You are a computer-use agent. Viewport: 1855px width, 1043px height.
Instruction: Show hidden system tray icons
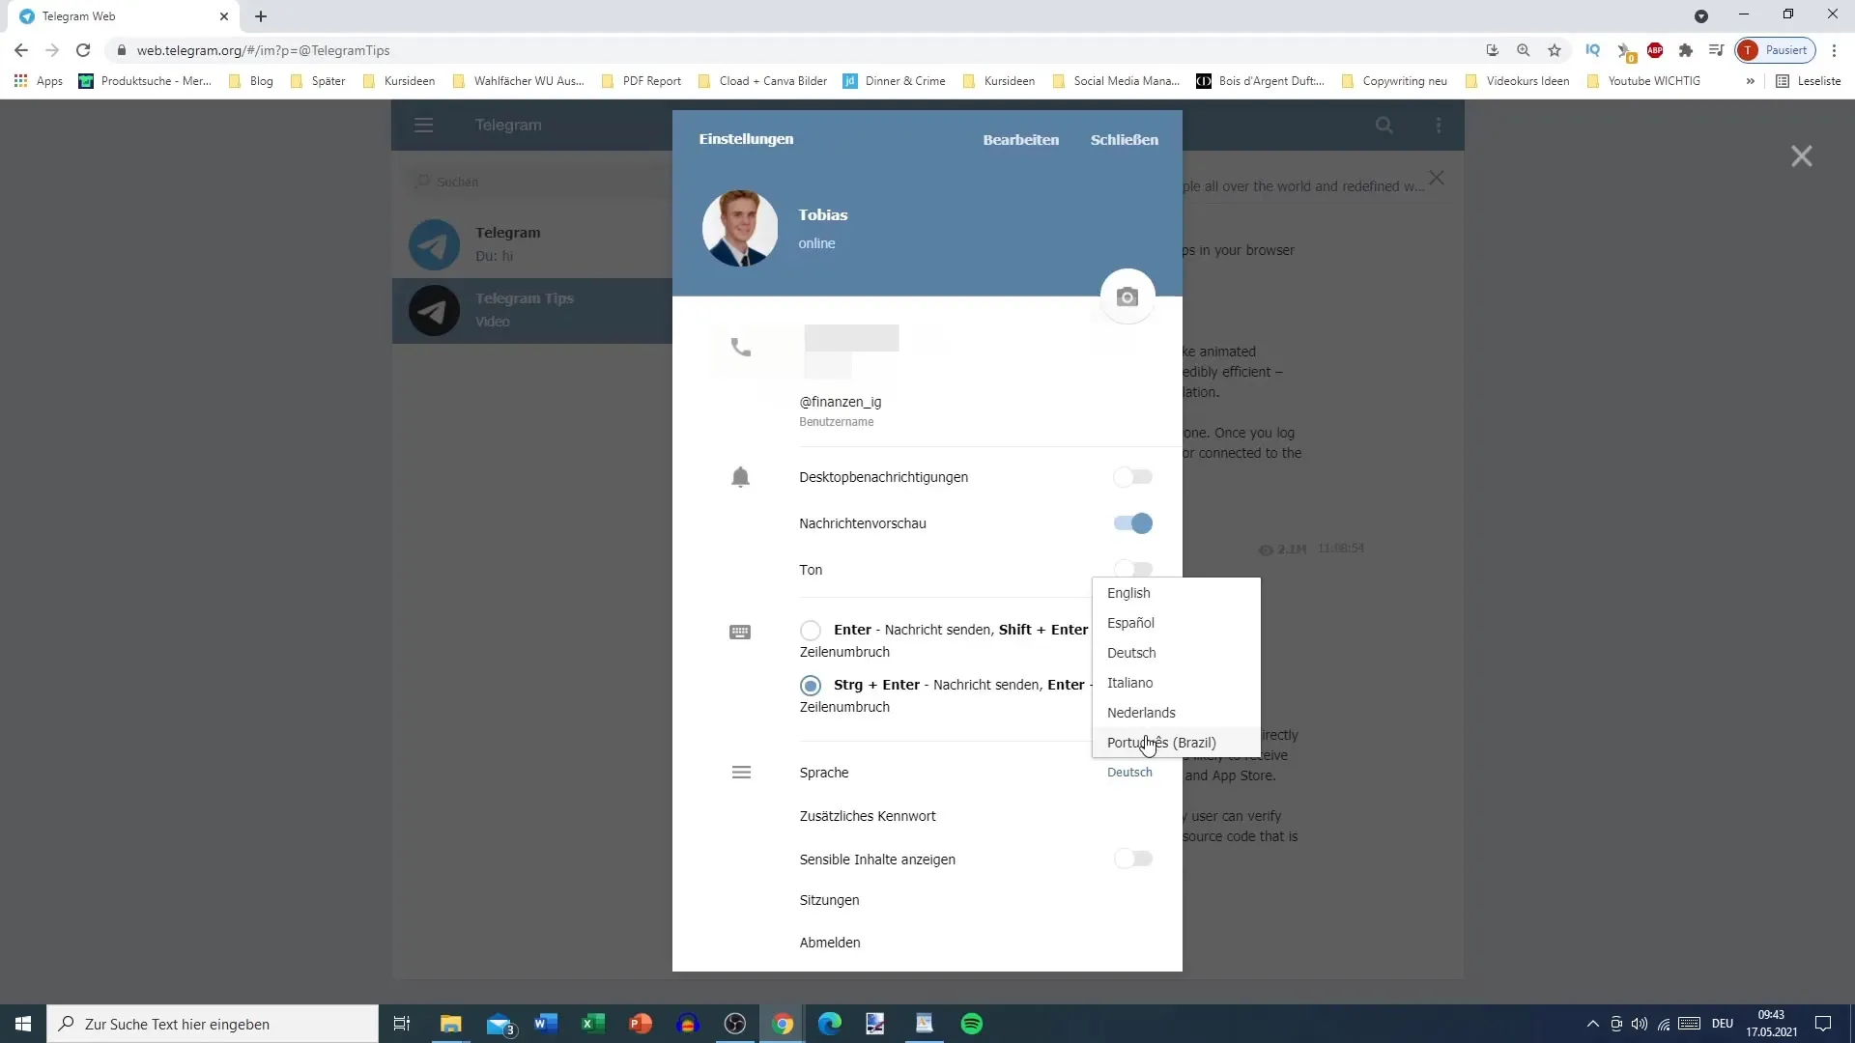[1593, 1024]
